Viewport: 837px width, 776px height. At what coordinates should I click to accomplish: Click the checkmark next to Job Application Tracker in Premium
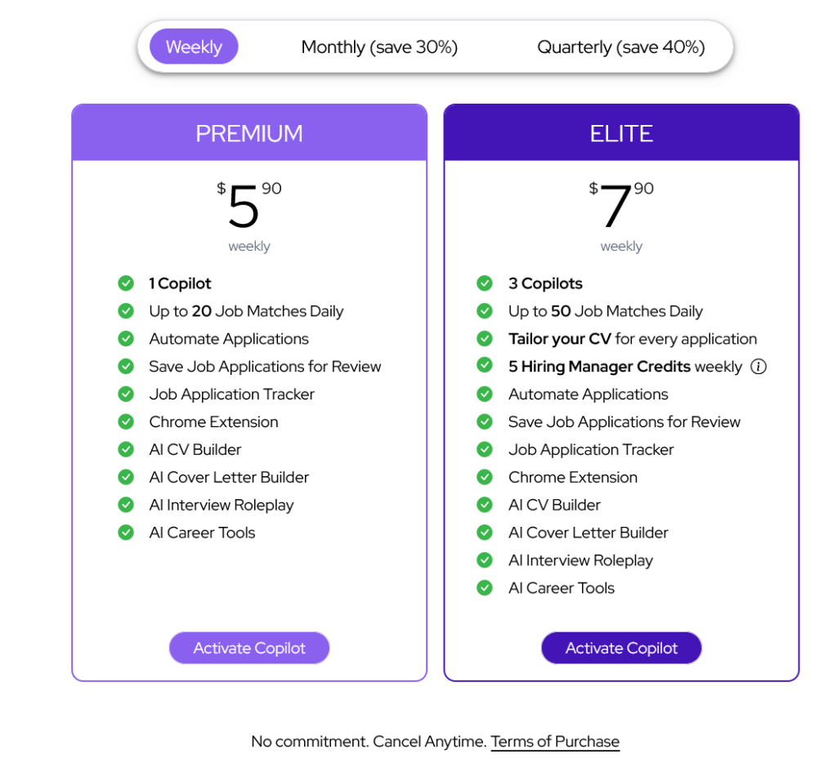point(126,394)
